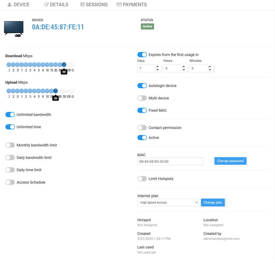Decrease the Hours value with down arrow

[184, 70]
